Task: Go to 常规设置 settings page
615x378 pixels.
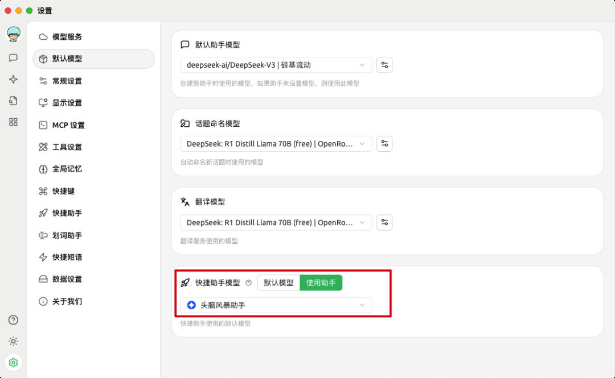Action: coord(94,81)
